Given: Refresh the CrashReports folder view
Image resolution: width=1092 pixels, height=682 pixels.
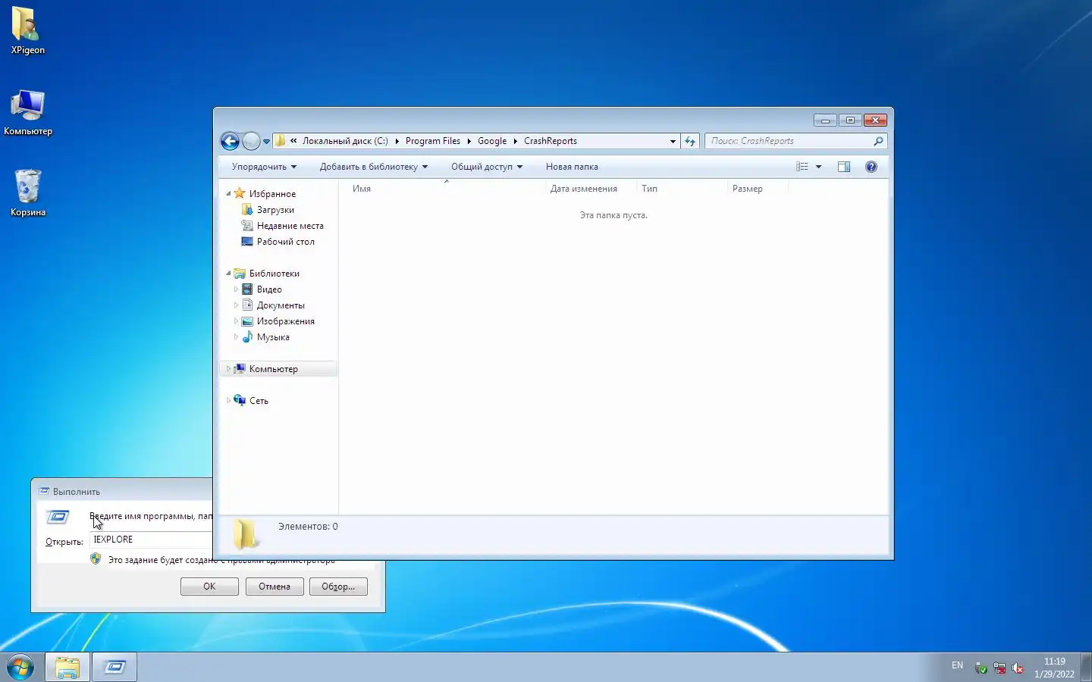Looking at the screenshot, I should click(x=690, y=141).
